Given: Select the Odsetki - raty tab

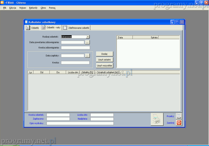Looking at the screenshot, I should tap(51, 27).
